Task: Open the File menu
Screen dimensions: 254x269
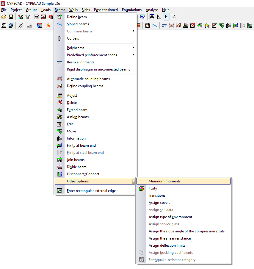Action: (4, 10)
